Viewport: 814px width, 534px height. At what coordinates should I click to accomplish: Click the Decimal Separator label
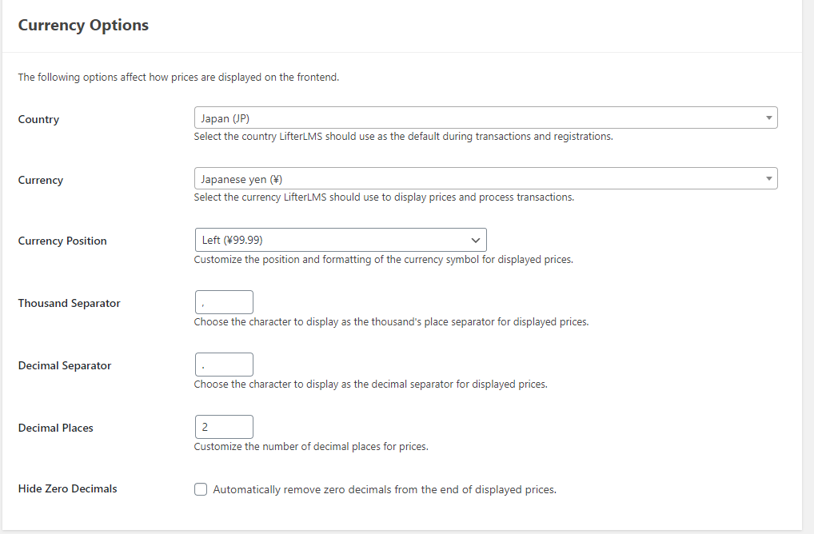(65, 365)
